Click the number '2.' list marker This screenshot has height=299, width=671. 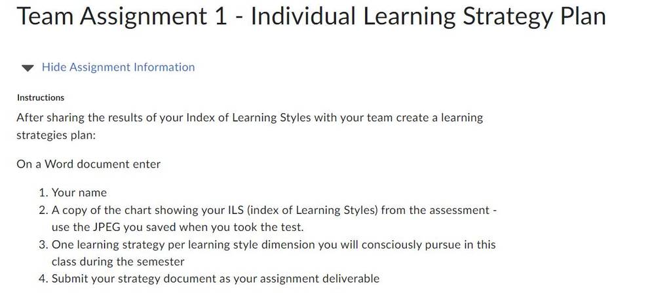coord(43,210)
